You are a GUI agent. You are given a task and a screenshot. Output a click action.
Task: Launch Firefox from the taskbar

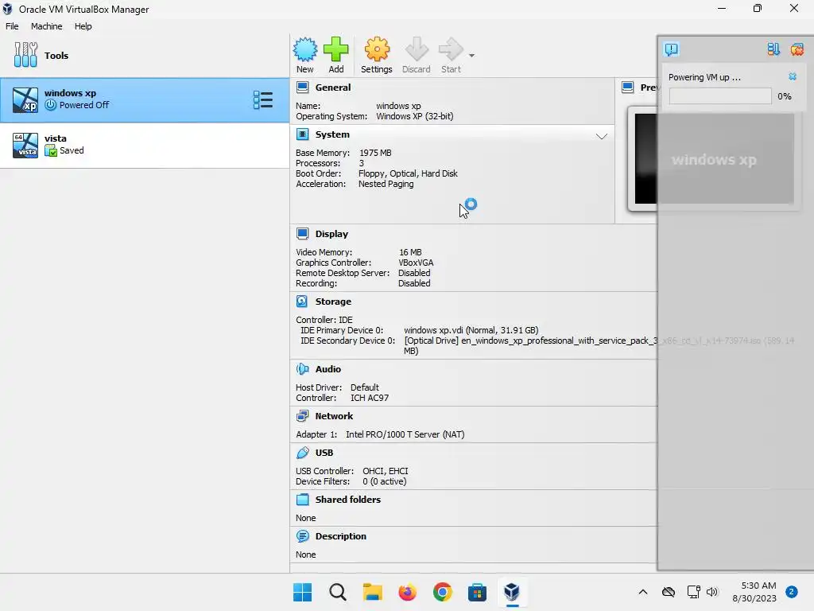pyautogui.click(x=408, y=592)
